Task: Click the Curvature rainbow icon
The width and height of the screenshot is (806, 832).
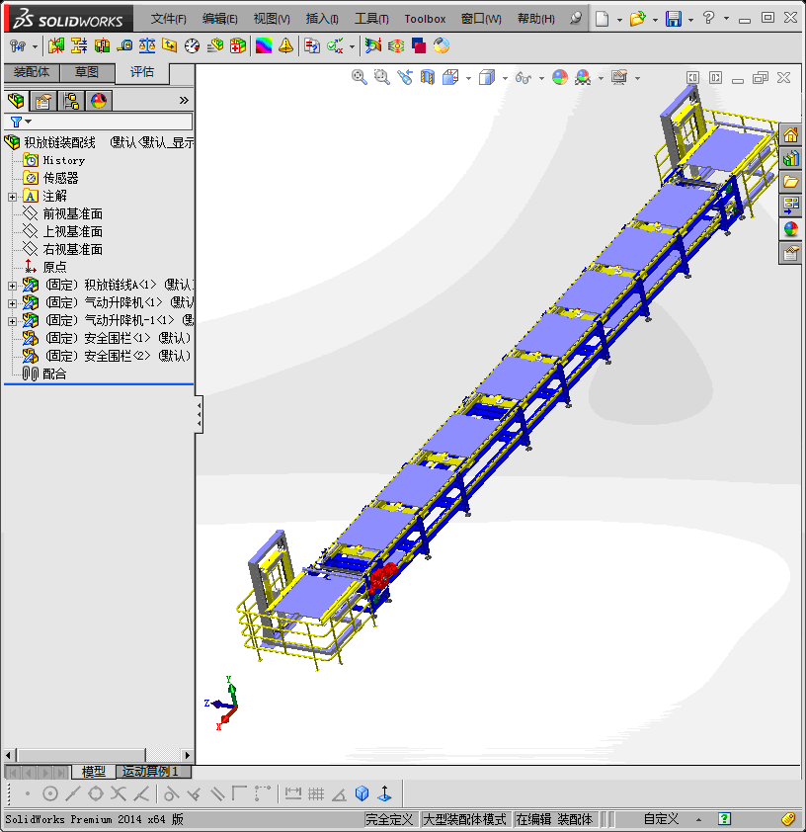Action: [x=264, y=46]
